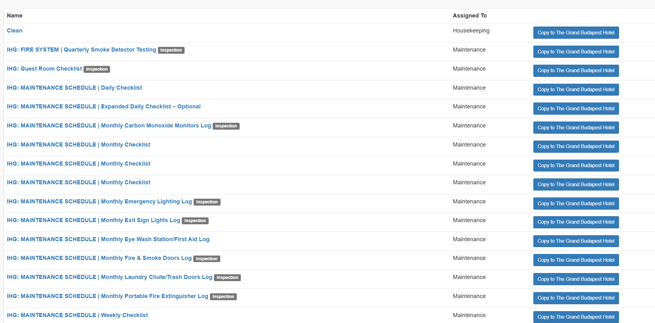This screenshot has height=323, width=655.
Task: Copy Quarterly Smoke Detector Testing to Grand Budapest Hotel
Action: click(576, 52)
